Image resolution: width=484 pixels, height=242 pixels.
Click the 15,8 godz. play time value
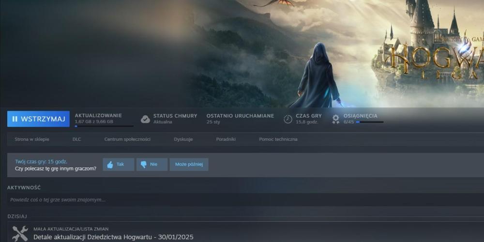(x=307, y=122)
